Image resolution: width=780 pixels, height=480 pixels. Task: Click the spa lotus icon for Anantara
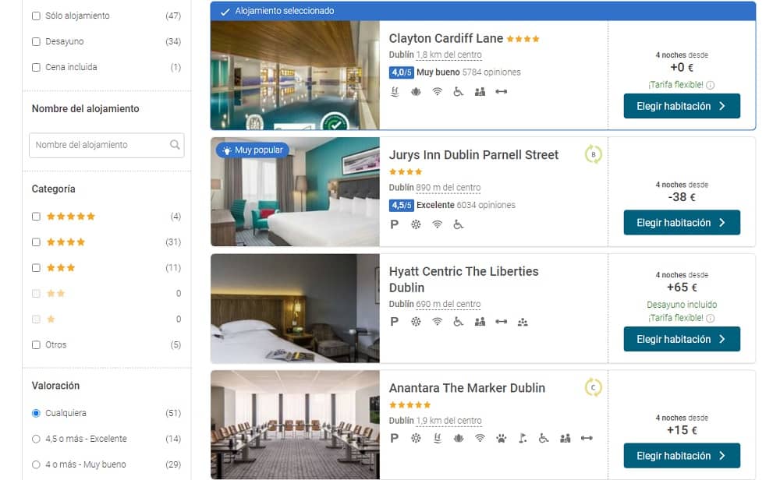(459, 438)
